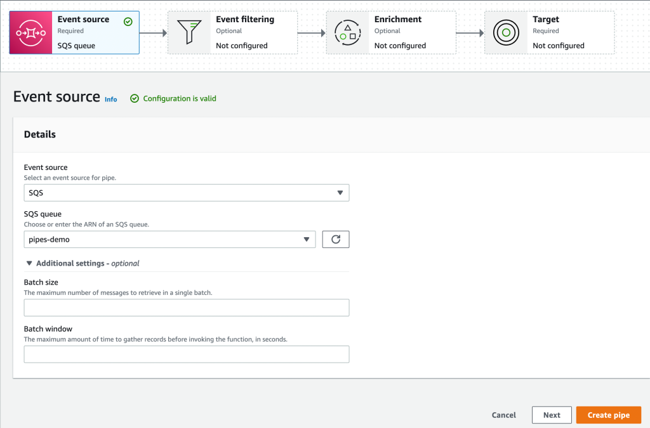Click the Next button
650x428 pixels.
(x=552, y=415)
